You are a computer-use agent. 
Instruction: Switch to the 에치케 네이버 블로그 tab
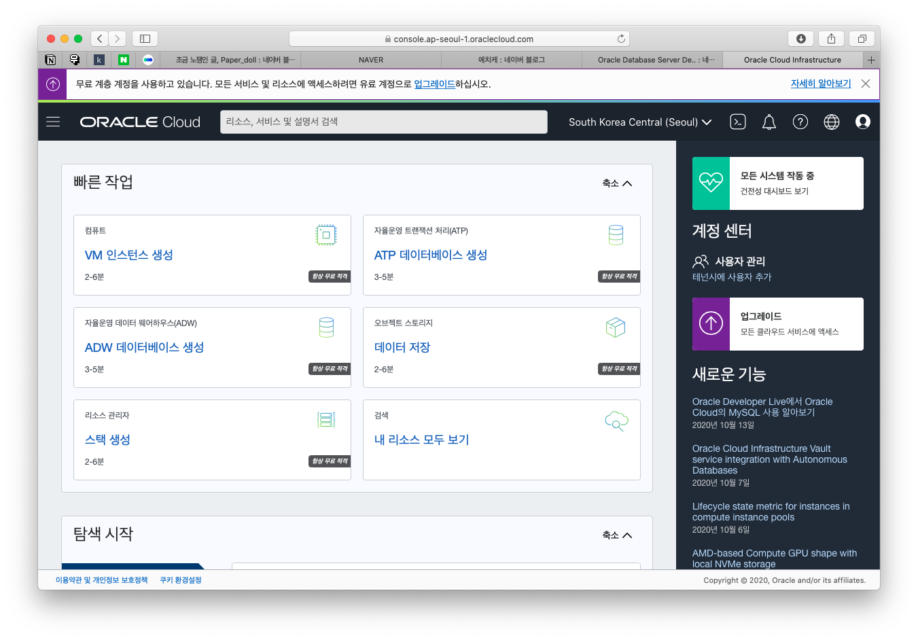[x=512, y=60]
